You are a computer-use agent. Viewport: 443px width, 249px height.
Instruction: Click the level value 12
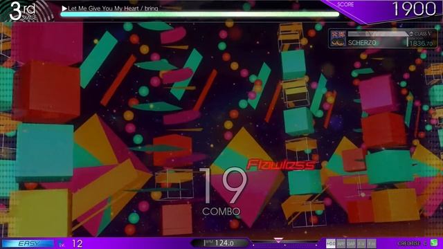(77, 243)
